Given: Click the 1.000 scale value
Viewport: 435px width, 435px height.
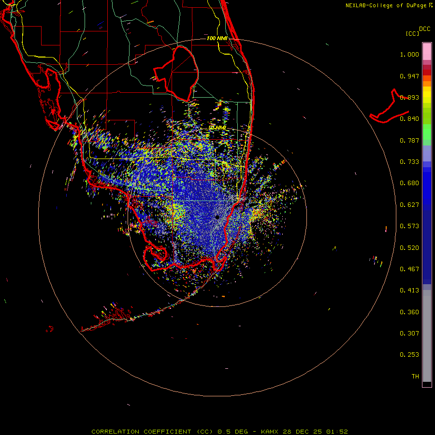Looking at the screenshot, I should click(x=409, y=54).
